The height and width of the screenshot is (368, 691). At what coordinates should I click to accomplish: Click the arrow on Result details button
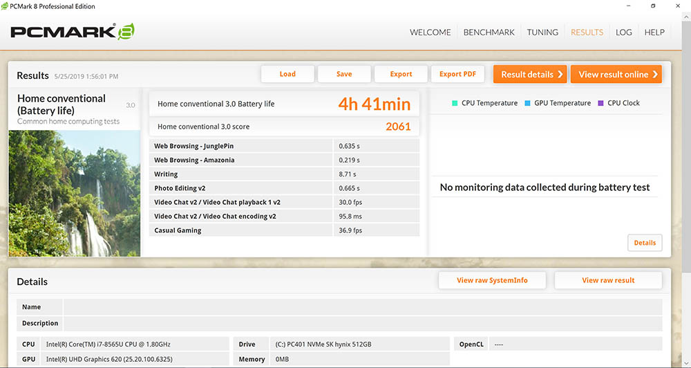[560, 74]
